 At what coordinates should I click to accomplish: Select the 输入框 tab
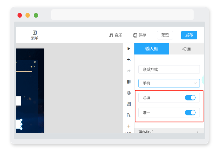point(152,49)
